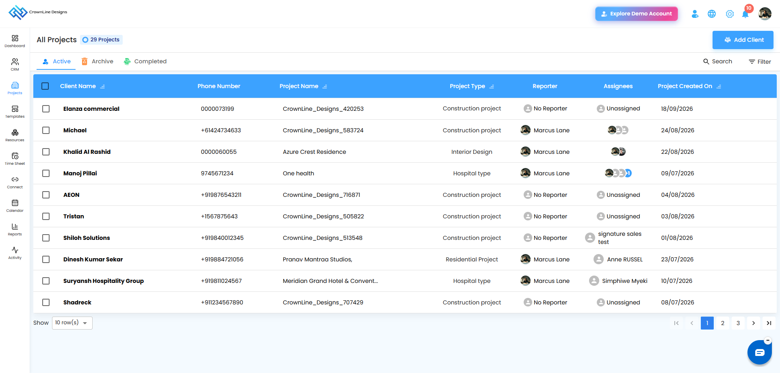The image size is (780, 373).
Task: Click the Add Client button
Action: (x=743, y=40)
